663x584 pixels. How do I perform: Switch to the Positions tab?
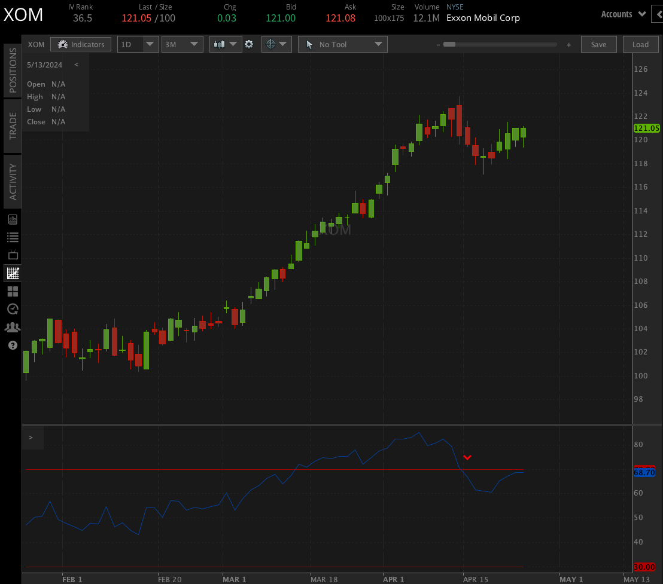(x=13, y=70)
